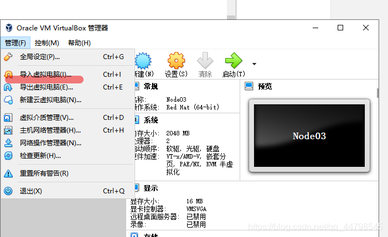Select 网络操作管理器(N)... entry
This screenshot has height=237, width=388.
[x=68, y=143]
